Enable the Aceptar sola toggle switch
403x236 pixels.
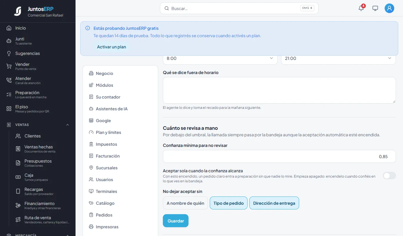[x=389, y=176]
